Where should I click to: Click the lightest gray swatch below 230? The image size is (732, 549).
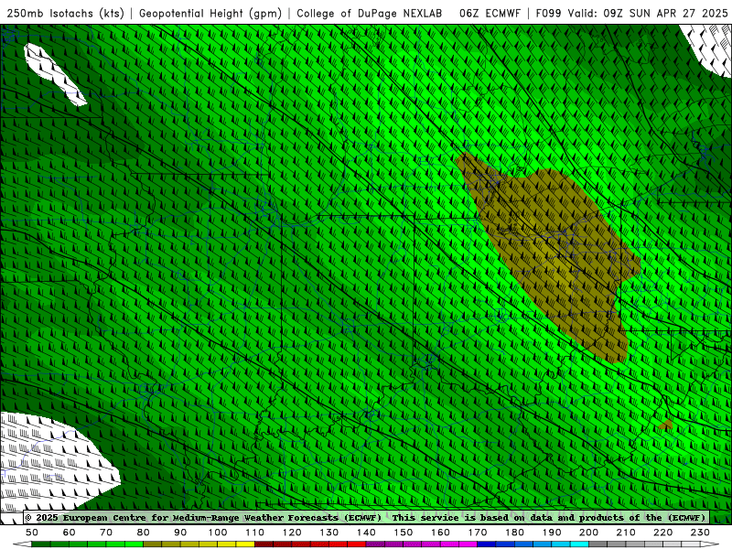pyautogui.click(x=691, y=544)
